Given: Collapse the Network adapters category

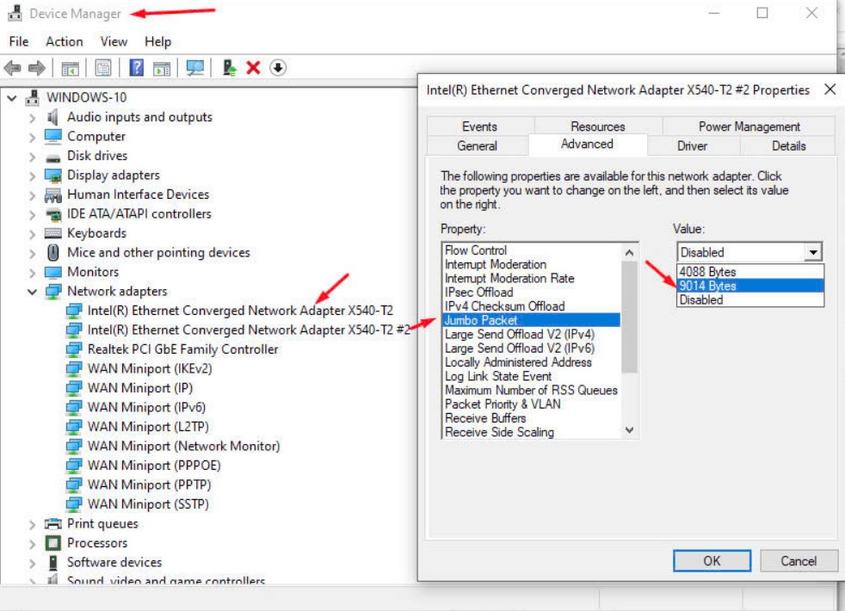Looking at the screenshot, I should 33,292.
